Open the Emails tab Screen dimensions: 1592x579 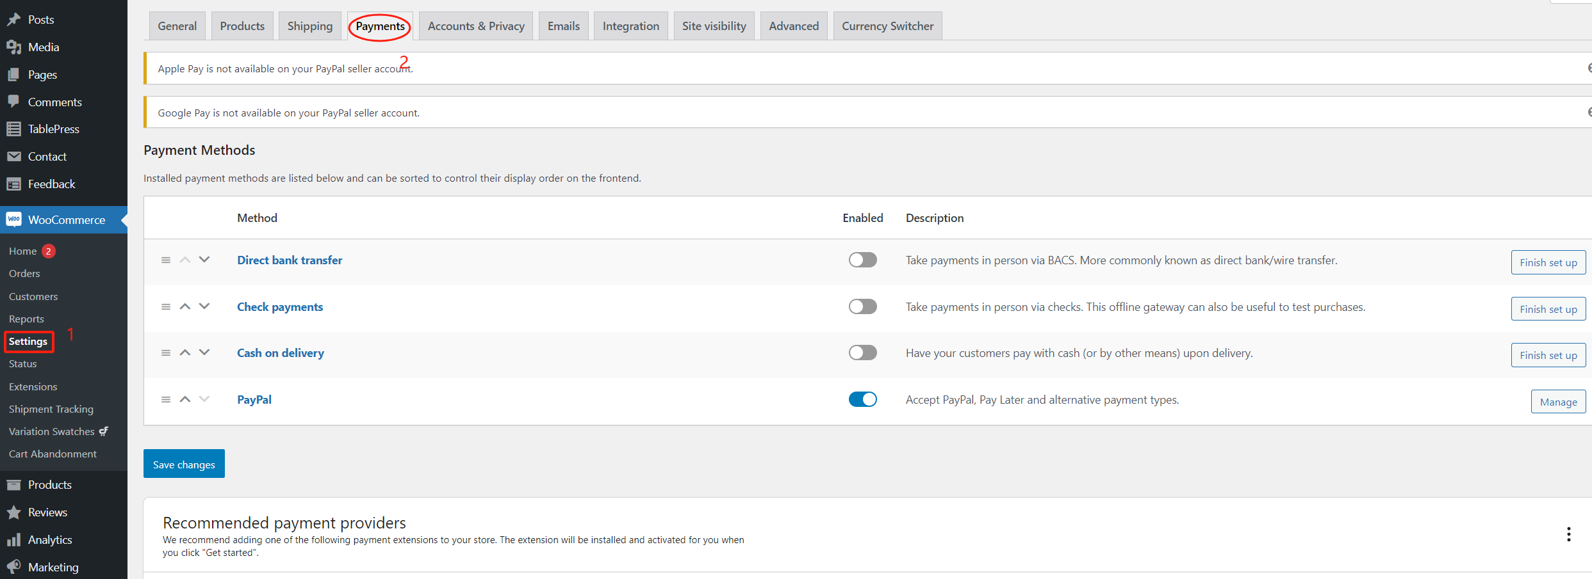pos(564,26)
